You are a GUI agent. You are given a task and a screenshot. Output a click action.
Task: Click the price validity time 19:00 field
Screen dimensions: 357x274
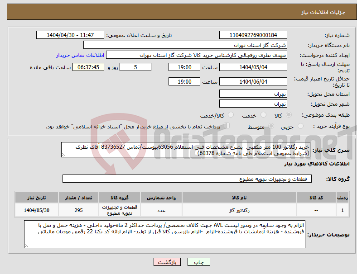coord(184,81)
